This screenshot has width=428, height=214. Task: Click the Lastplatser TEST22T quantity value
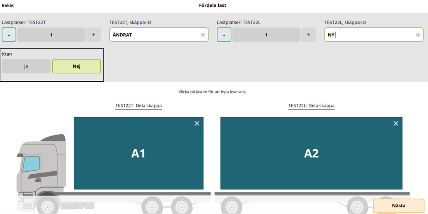tap(51, 35)
